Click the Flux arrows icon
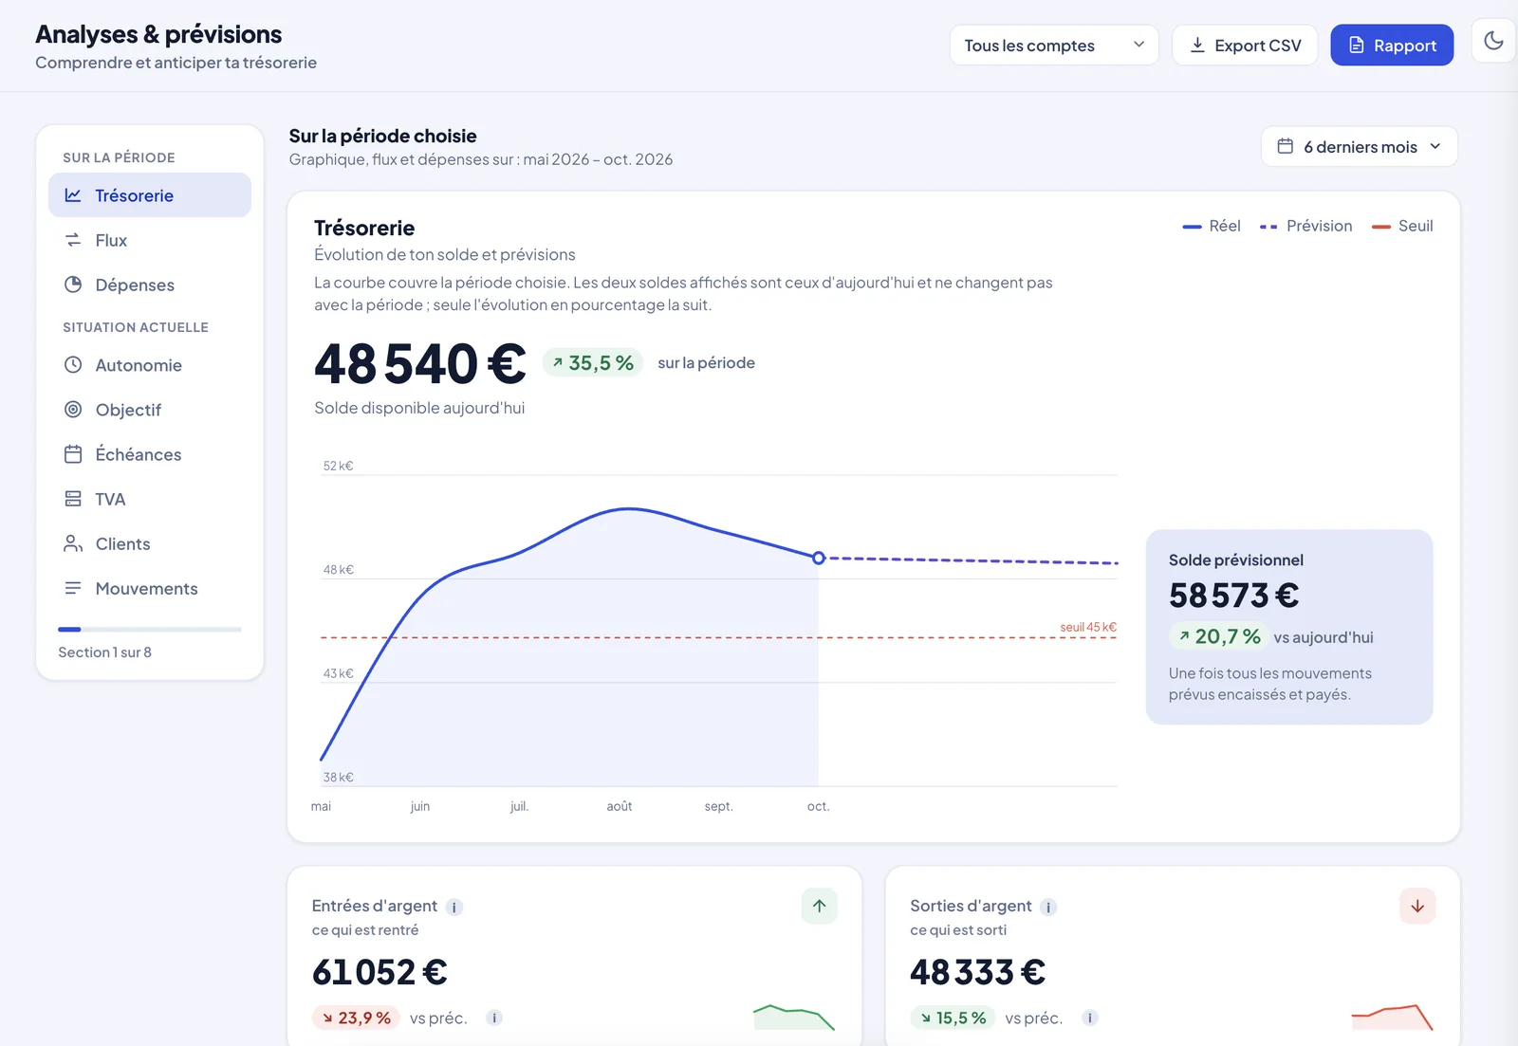The height and width of the screenshot is (1046, 1518). [x=73, y=240]
